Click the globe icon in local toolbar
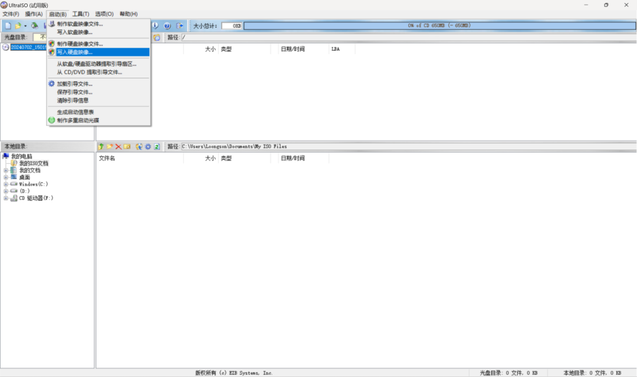The height and width of the screenshot is (377, 637). [139, 147]
